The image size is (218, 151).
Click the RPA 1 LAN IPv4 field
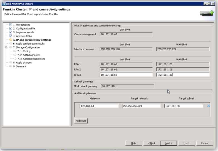click(x=126, y=64)
